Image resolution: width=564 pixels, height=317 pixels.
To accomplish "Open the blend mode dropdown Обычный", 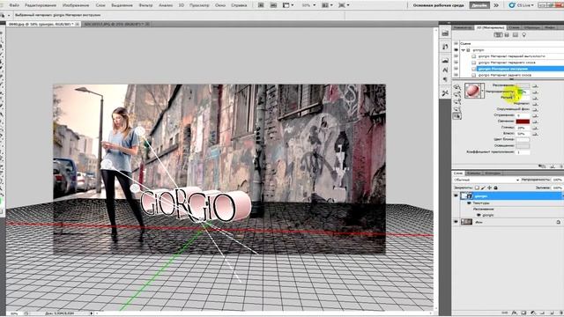I will [486, 180].
